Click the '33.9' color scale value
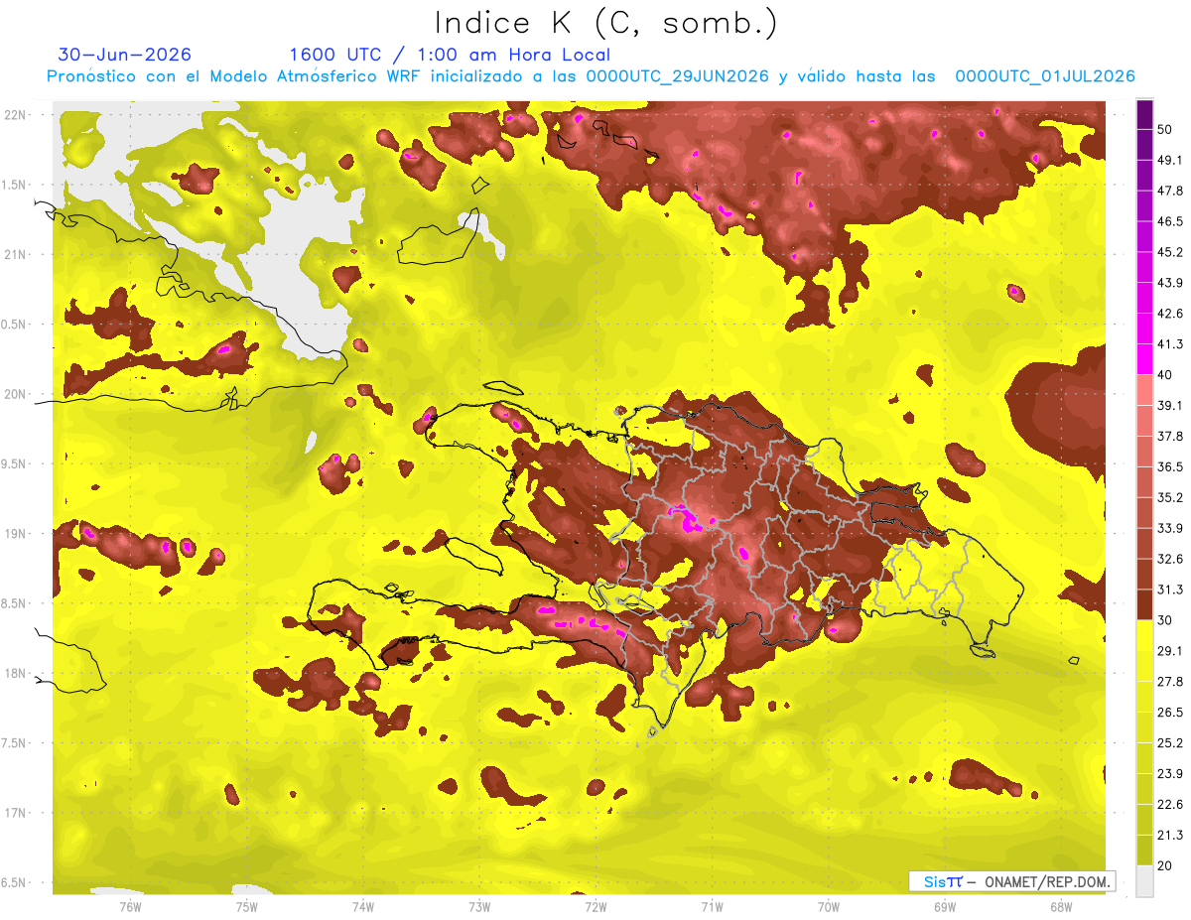The image size is (1191, 920). 1170,528
